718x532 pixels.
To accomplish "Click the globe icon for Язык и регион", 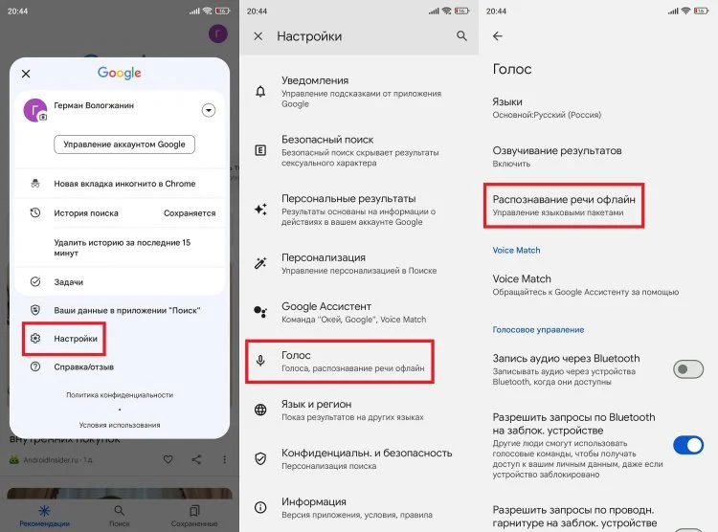I will coord(260,410).
